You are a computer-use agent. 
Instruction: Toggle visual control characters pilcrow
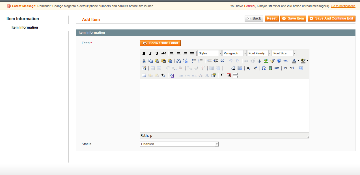point(222,75)
